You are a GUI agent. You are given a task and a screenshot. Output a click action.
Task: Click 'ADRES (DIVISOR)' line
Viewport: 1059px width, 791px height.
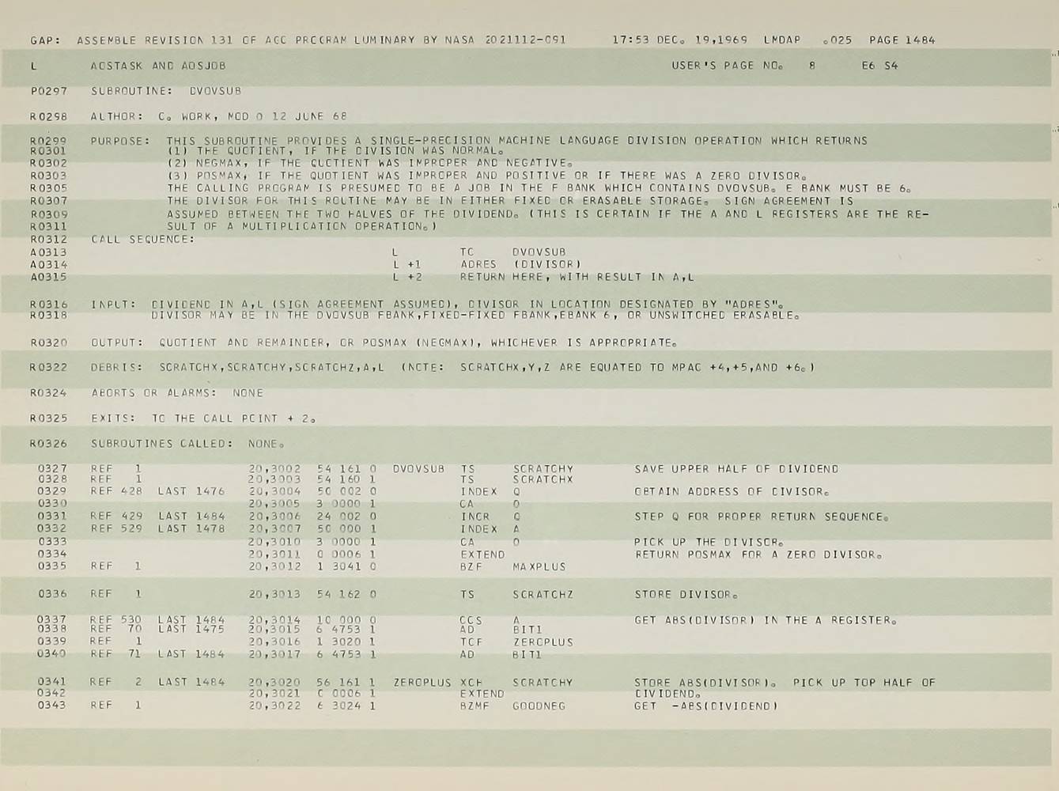click(520, 264)
